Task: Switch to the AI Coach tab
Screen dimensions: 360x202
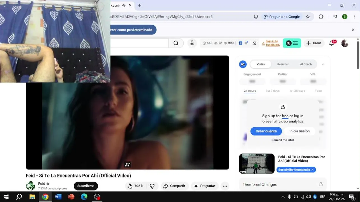Action: click(306, 64)
